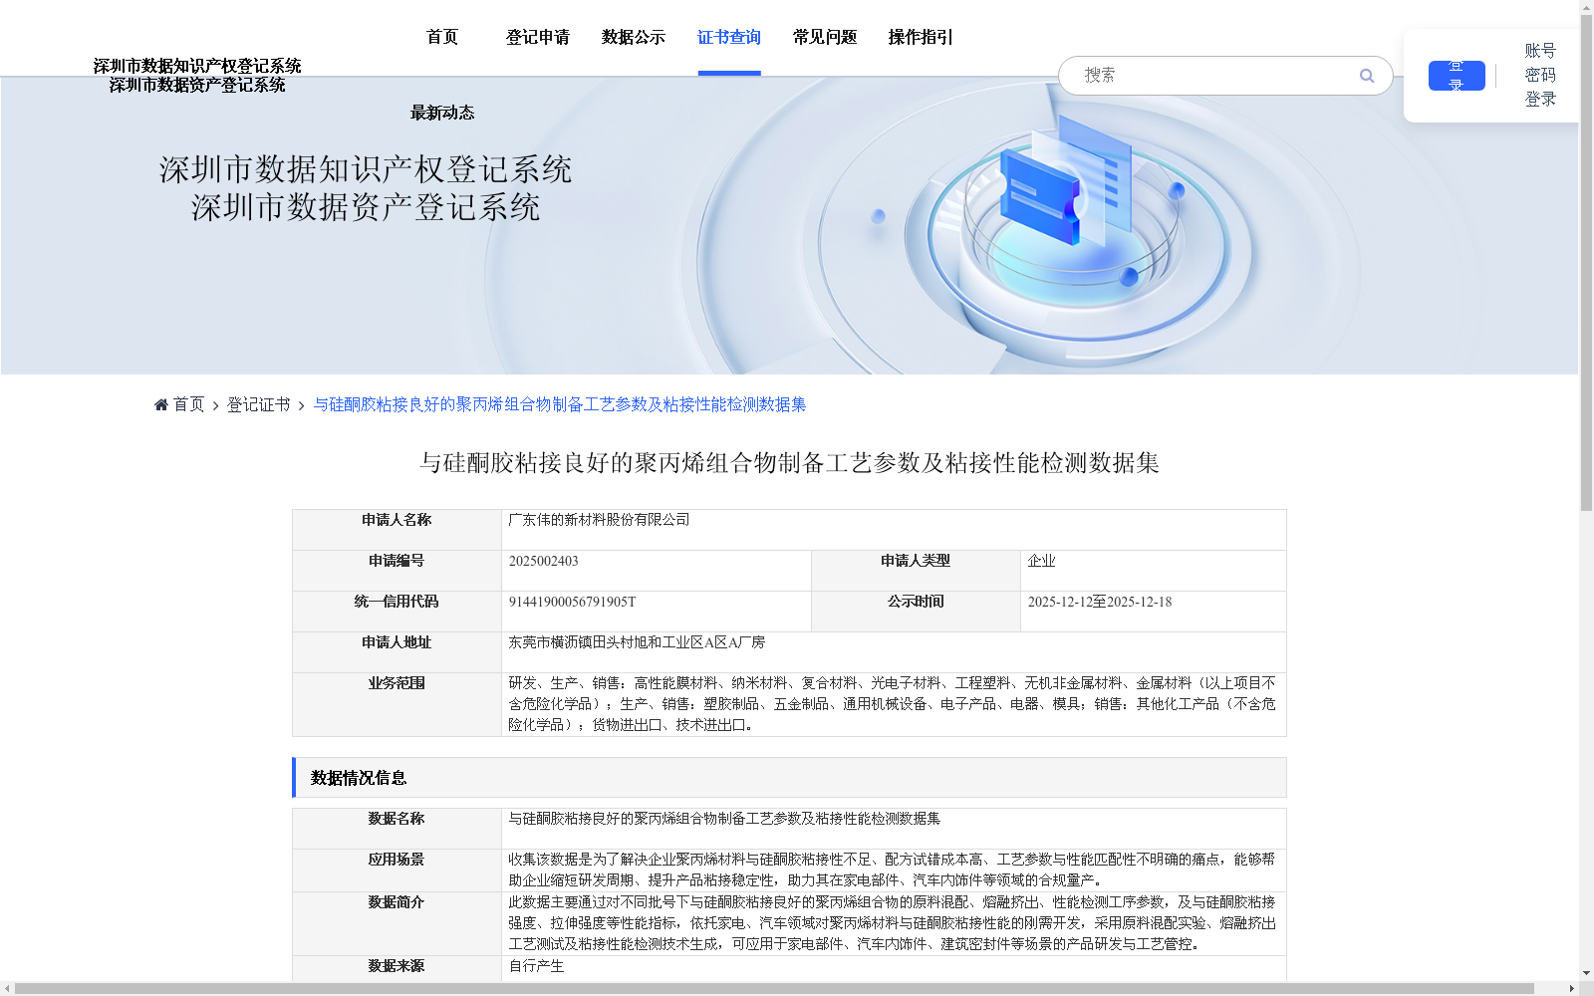Click data source value 自行产生
The height and width of the screenshot is (996, 1594).
(x=536, y=966)
